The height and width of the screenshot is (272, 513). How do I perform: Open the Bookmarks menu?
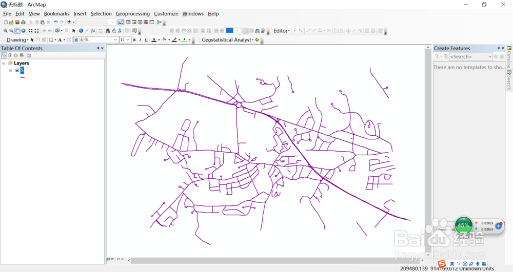56,14
